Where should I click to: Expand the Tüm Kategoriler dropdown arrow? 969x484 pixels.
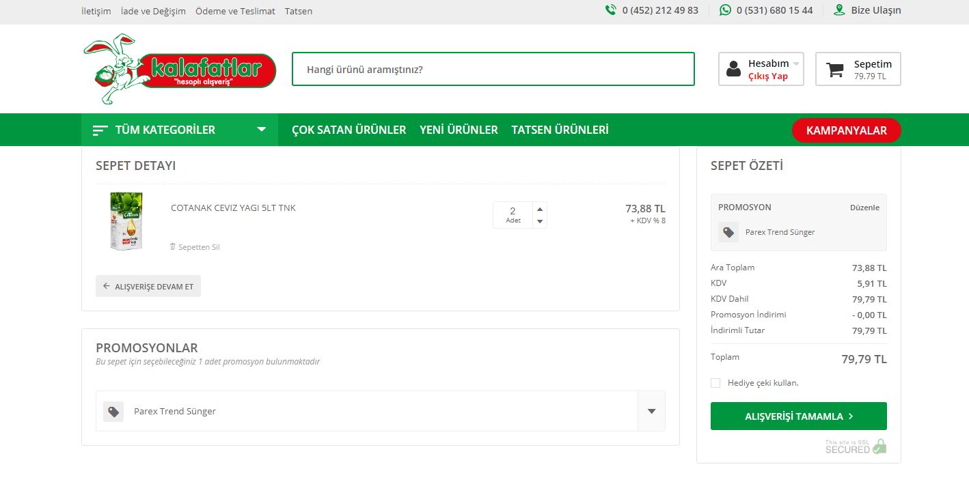point(261,129)
